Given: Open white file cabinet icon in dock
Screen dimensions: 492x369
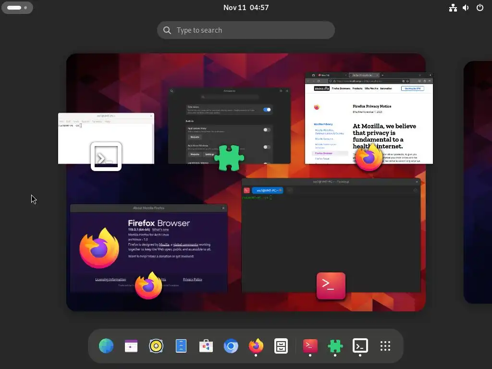Looking at the screenshot, I should pos(281,346).
